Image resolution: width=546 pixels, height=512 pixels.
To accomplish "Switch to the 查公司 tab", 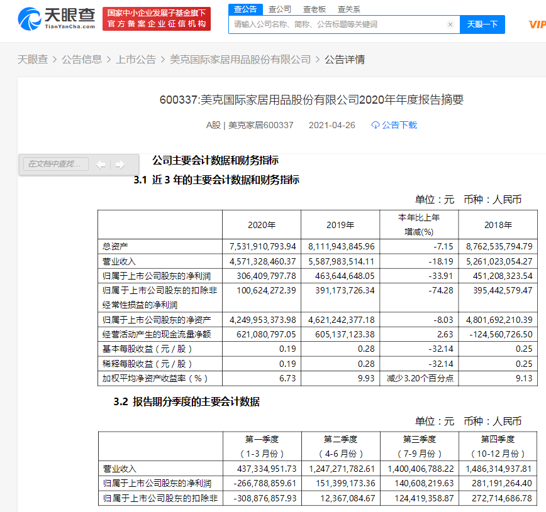I will tap(280, 9).
